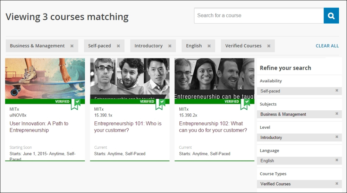Click the Viewing 3 courses matching heading

tap(67, 17)
